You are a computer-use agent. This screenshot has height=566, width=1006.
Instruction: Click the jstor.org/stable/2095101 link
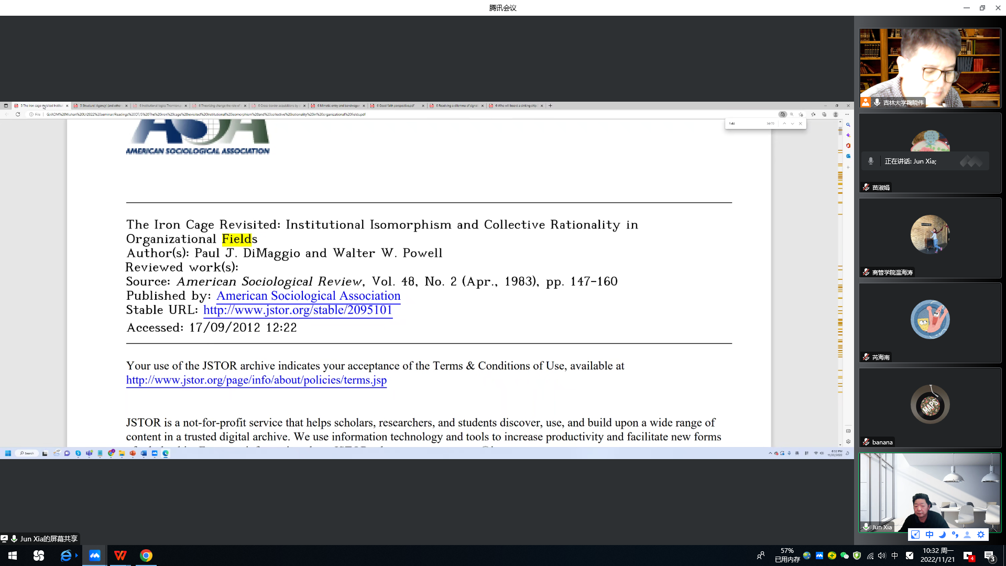(x=298, y=310)
